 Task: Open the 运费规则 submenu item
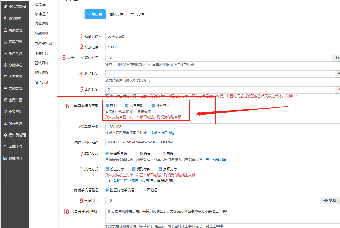tap(42, 24)
